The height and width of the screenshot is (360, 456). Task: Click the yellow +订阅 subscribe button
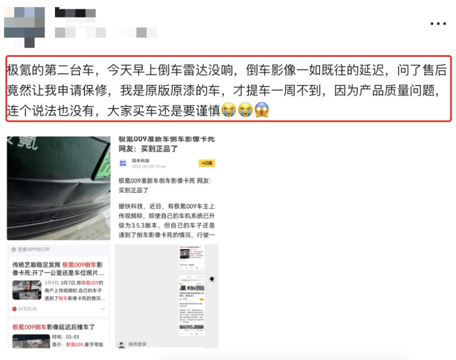tap(207, 163)
